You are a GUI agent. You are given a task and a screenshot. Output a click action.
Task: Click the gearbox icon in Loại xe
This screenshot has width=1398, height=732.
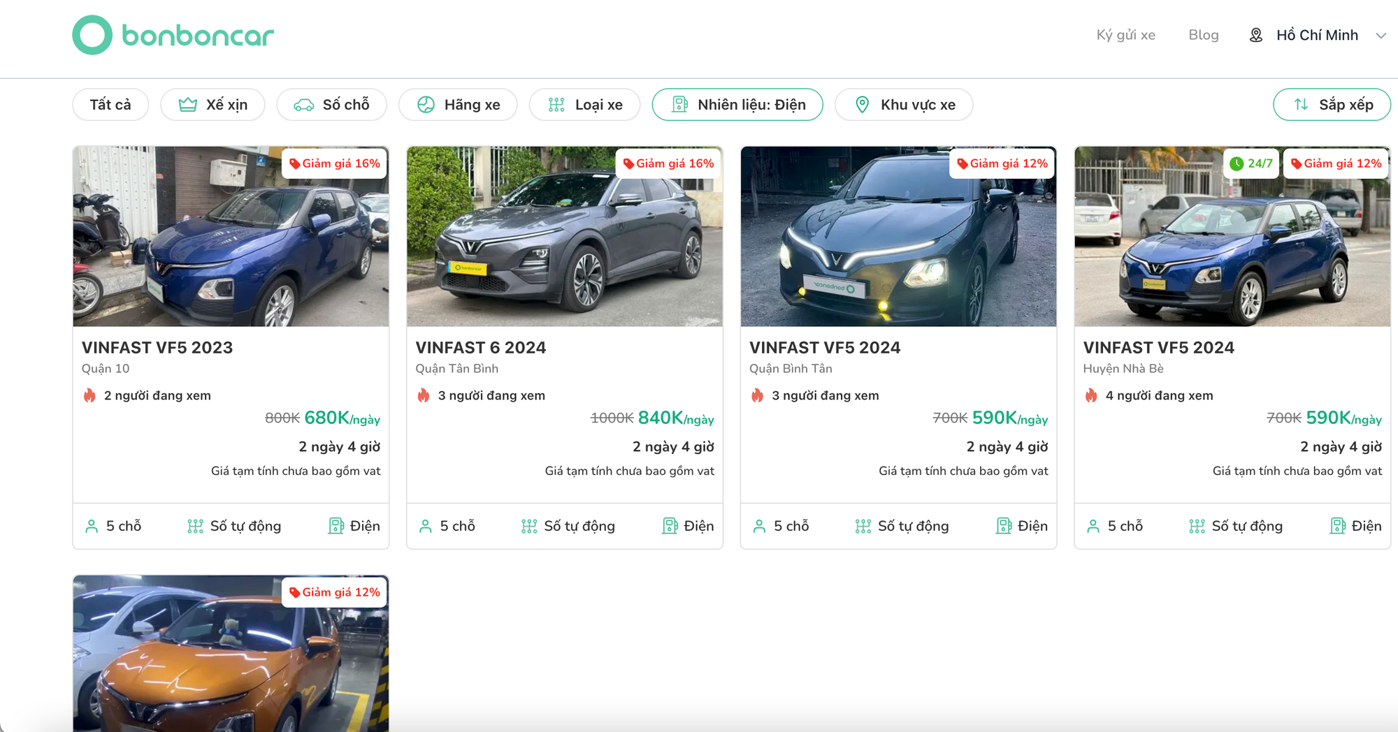click(556, 105)
